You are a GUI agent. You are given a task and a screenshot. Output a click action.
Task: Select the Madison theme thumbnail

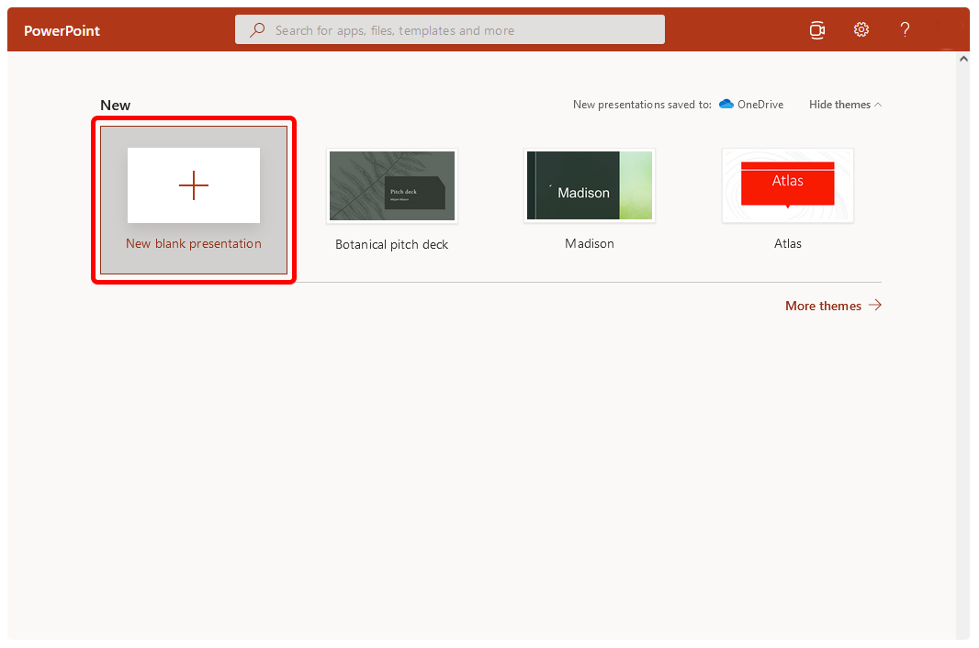tap(589, 184)
